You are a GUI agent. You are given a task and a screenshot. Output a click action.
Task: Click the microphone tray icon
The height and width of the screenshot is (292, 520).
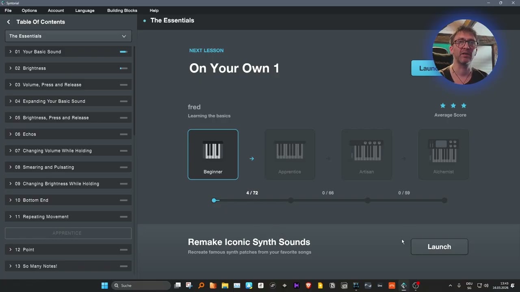[459, 286]
